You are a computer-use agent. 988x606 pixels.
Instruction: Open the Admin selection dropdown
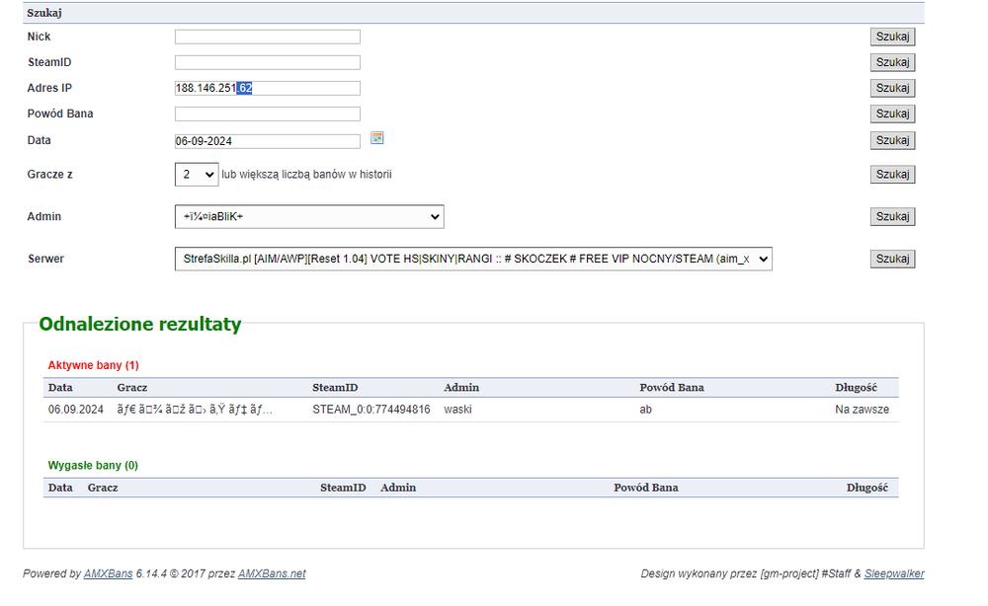coord(309,216)
